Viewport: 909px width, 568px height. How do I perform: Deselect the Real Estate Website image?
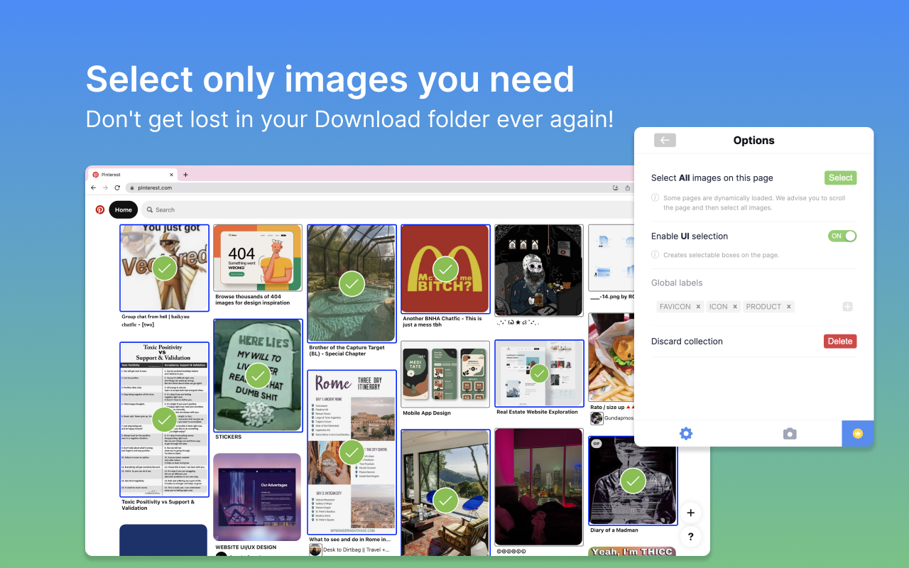pyautogui.click(x=539, y=373)
